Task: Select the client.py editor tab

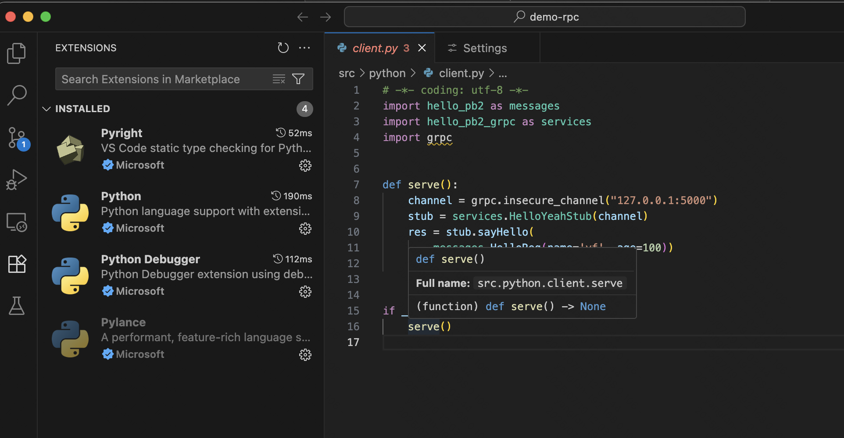Action: coord(375,48)
